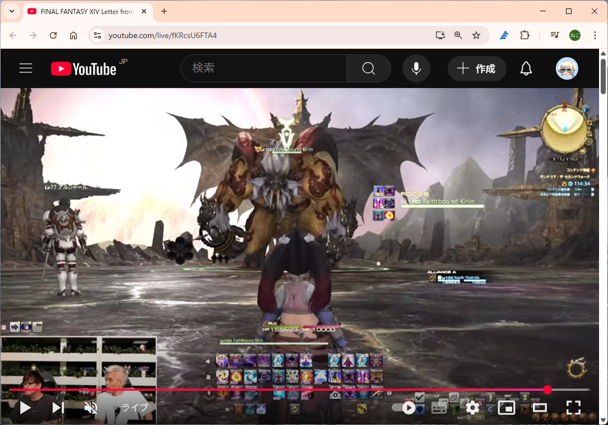Go to the YouTube home logo
The width and height of the screenshot is (608, 425).
click(83, 69)
